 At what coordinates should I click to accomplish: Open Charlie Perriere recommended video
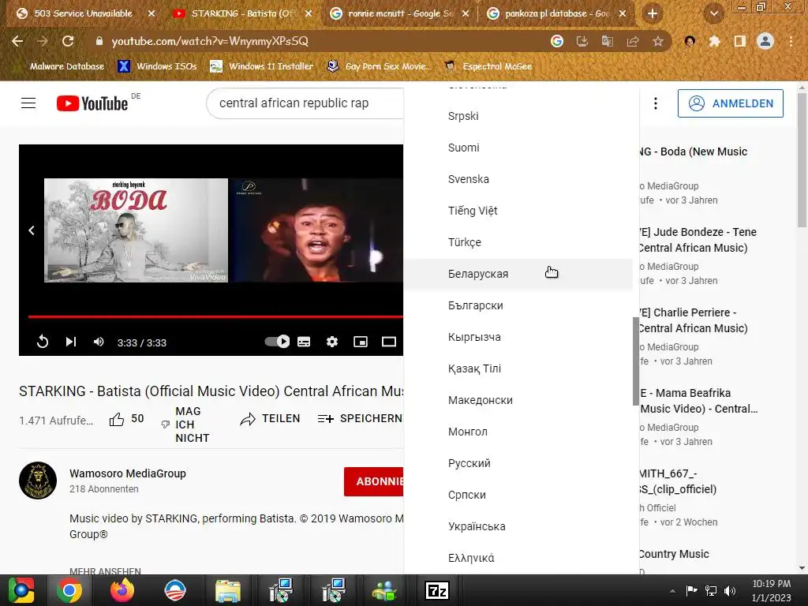(x=694, y=320)
